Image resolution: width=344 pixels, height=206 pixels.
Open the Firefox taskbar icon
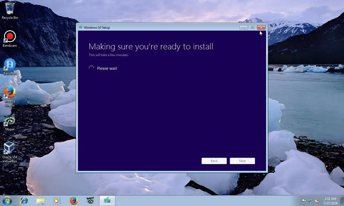pos(74,201)
